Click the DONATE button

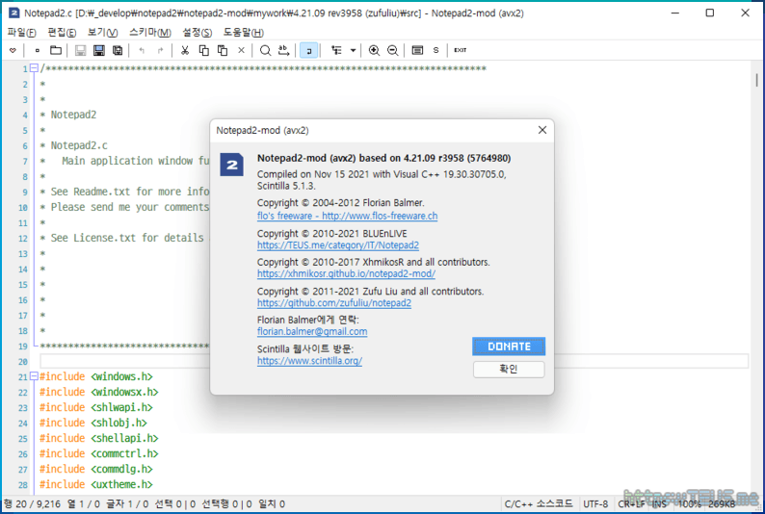[509, 347]
